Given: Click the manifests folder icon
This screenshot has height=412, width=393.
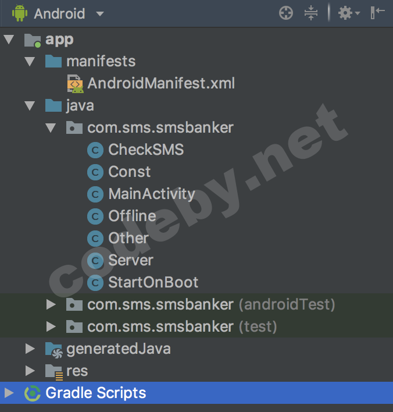Looking at the screenshot, I should pos(53,61).
